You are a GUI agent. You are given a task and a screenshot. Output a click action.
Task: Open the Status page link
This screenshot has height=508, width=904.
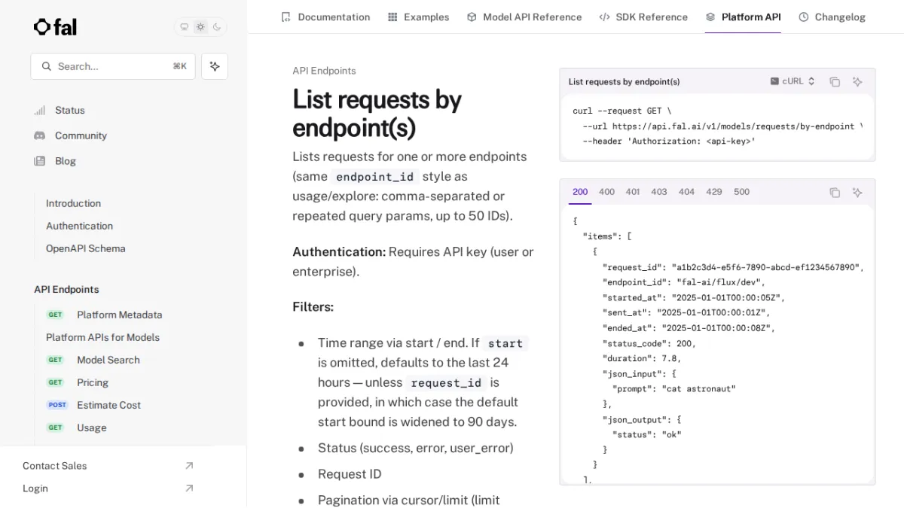70,110
